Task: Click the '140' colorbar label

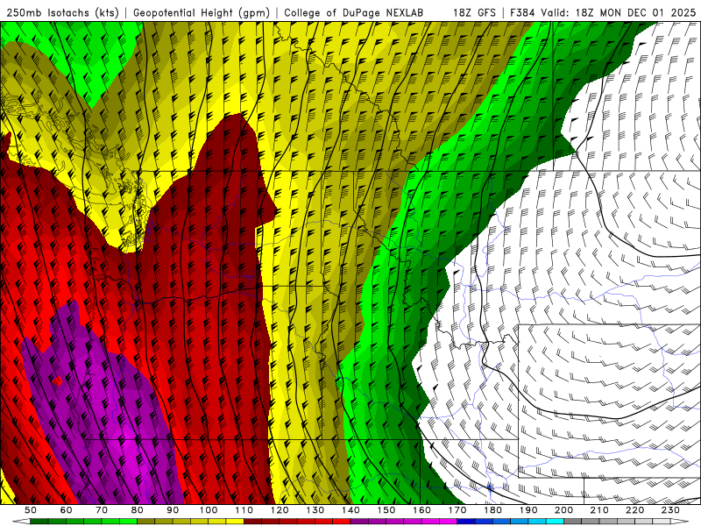Action: (350, 510)
